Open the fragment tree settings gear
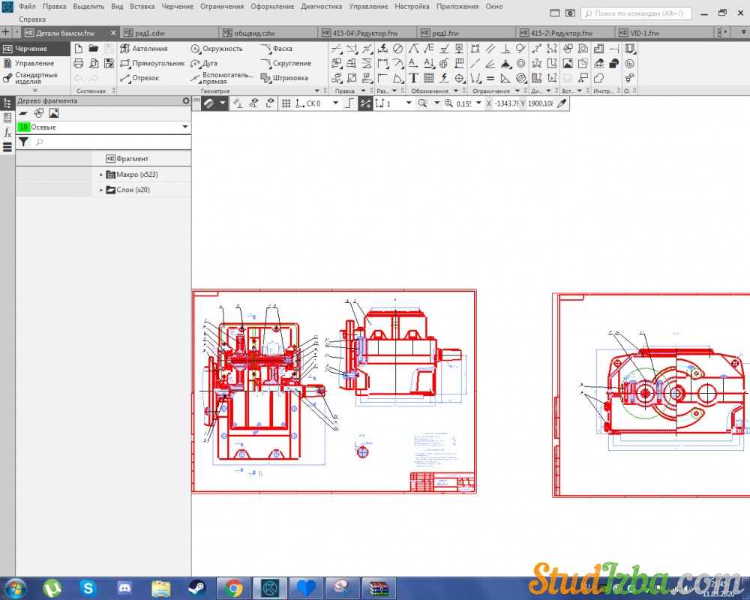Image resolution: width=750 pixels, height=600 pixels. 186,100
